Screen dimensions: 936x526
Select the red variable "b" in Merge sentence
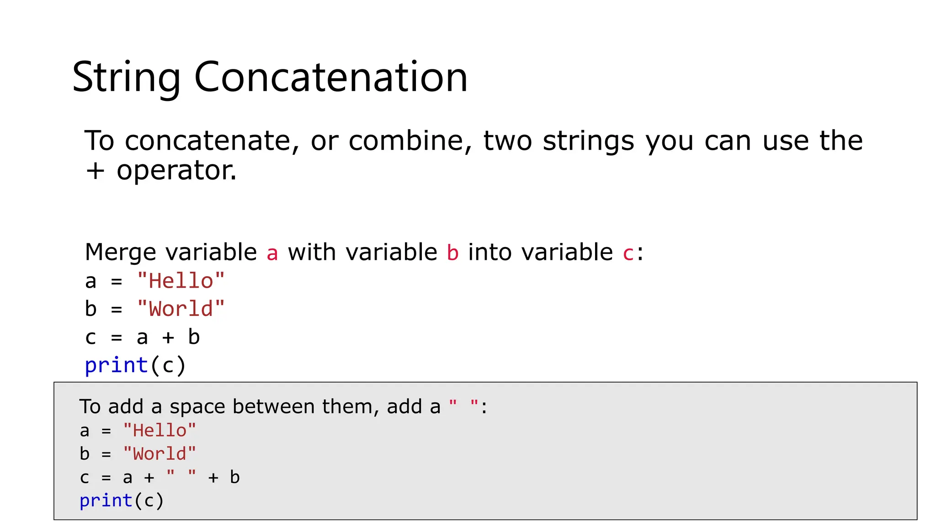pyautogui.click(x=452, y=252)
